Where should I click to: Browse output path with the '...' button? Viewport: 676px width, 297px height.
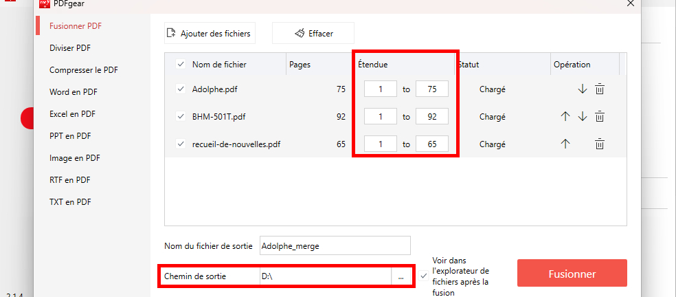point(401,276)
